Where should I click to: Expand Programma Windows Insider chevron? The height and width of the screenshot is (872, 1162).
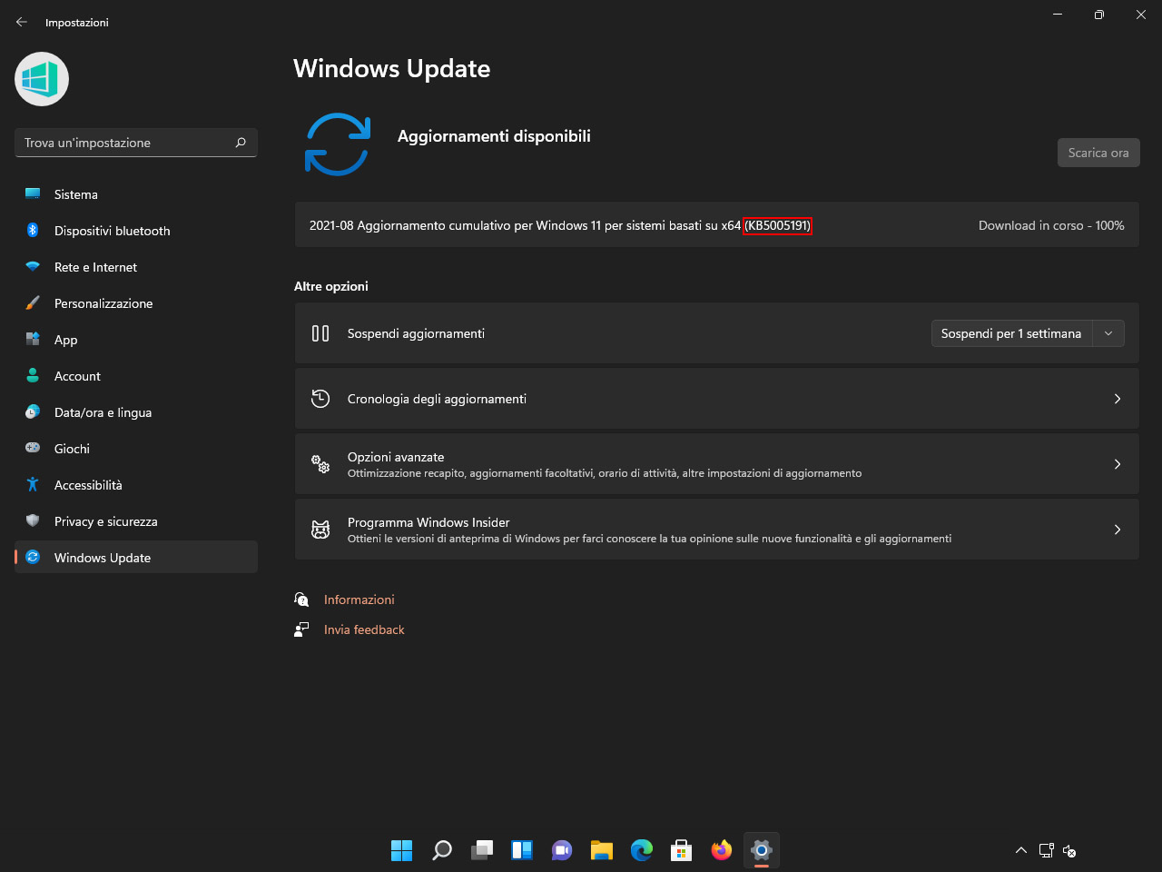(x=1118, y=530)
